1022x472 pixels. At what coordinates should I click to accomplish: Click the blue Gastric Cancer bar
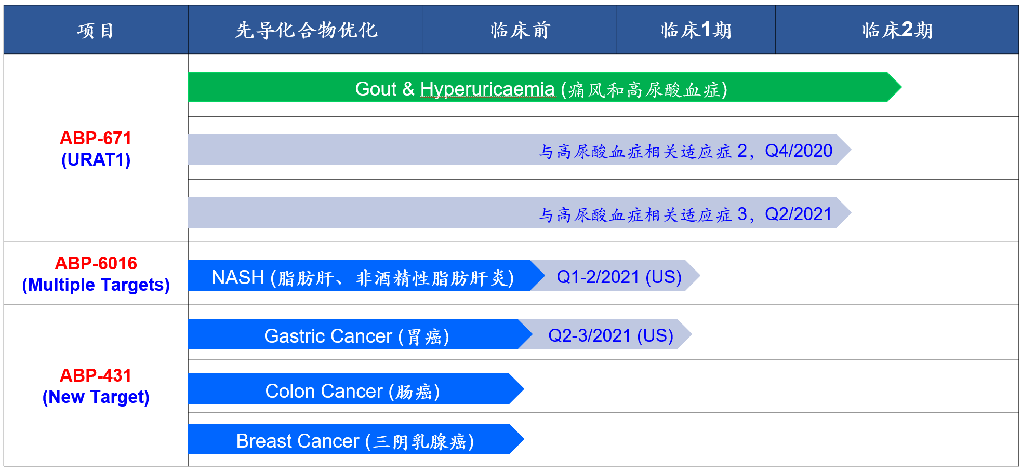click(x=356, y=335)
